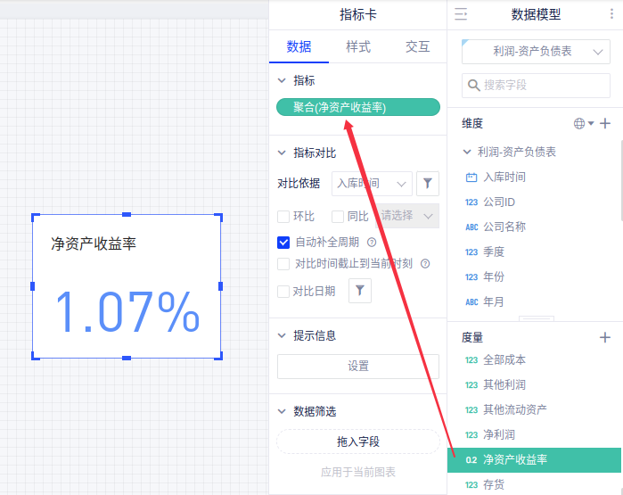Switch to the 交互 tab
The width and height of the screenshot is (623, 495).
pos(417,47)
